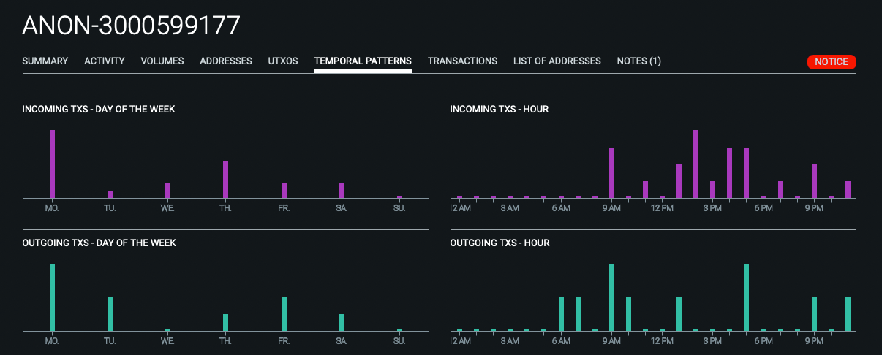Click Monday bar in incoming day chart
This screenshot has height=355, width=882.
pos(52,164)
